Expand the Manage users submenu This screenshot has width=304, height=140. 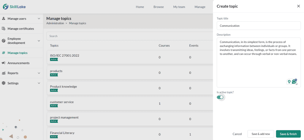click(39, 19)
